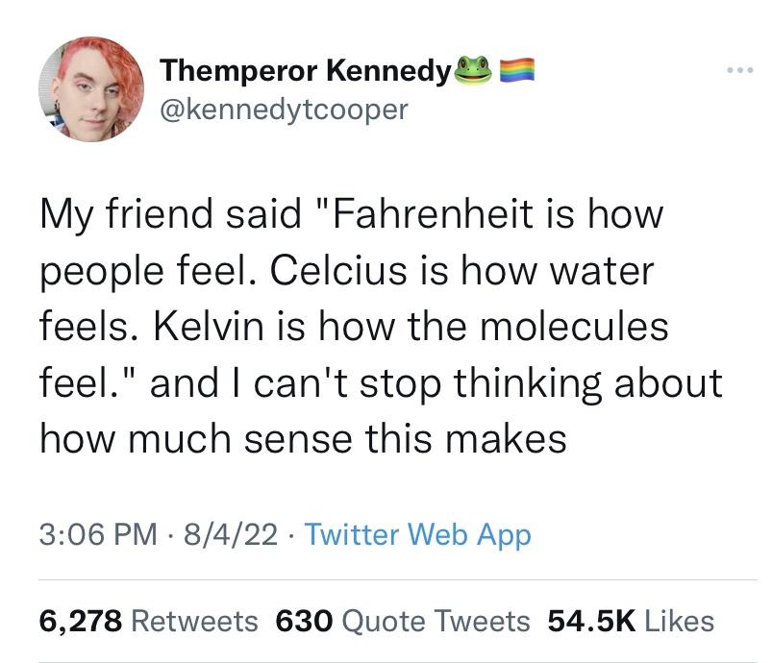
Task: Click the 630 quote count number
Action: click(x=304, y=621)
